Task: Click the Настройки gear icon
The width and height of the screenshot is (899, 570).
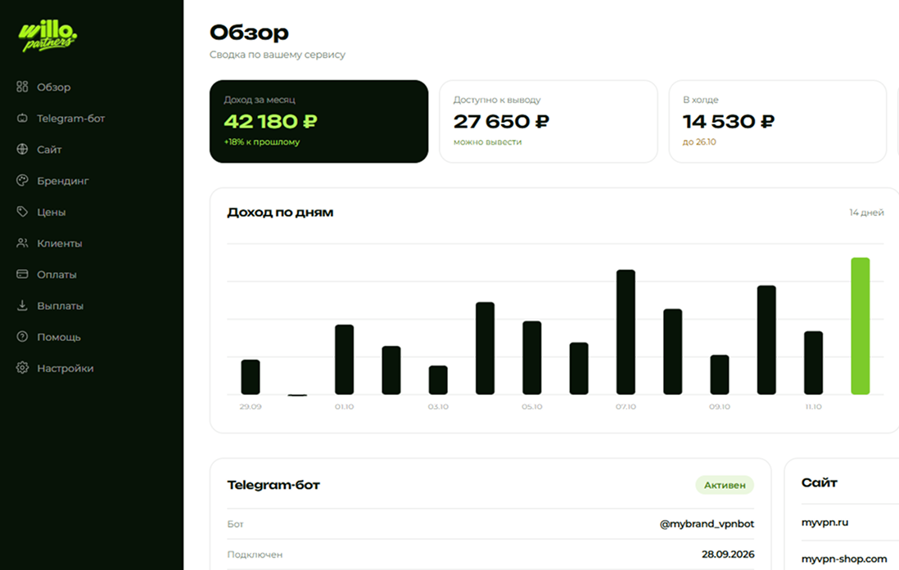Action: pyautogui.click(x=22, y=368)
